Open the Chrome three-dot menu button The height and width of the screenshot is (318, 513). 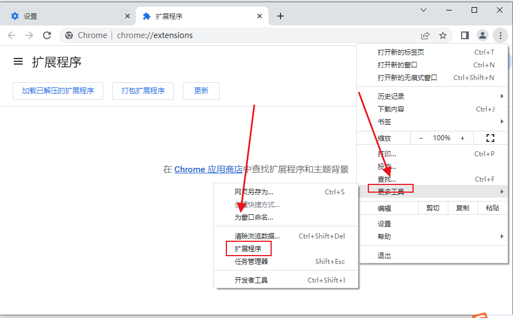pyautogui.click(x=500, y=35)
